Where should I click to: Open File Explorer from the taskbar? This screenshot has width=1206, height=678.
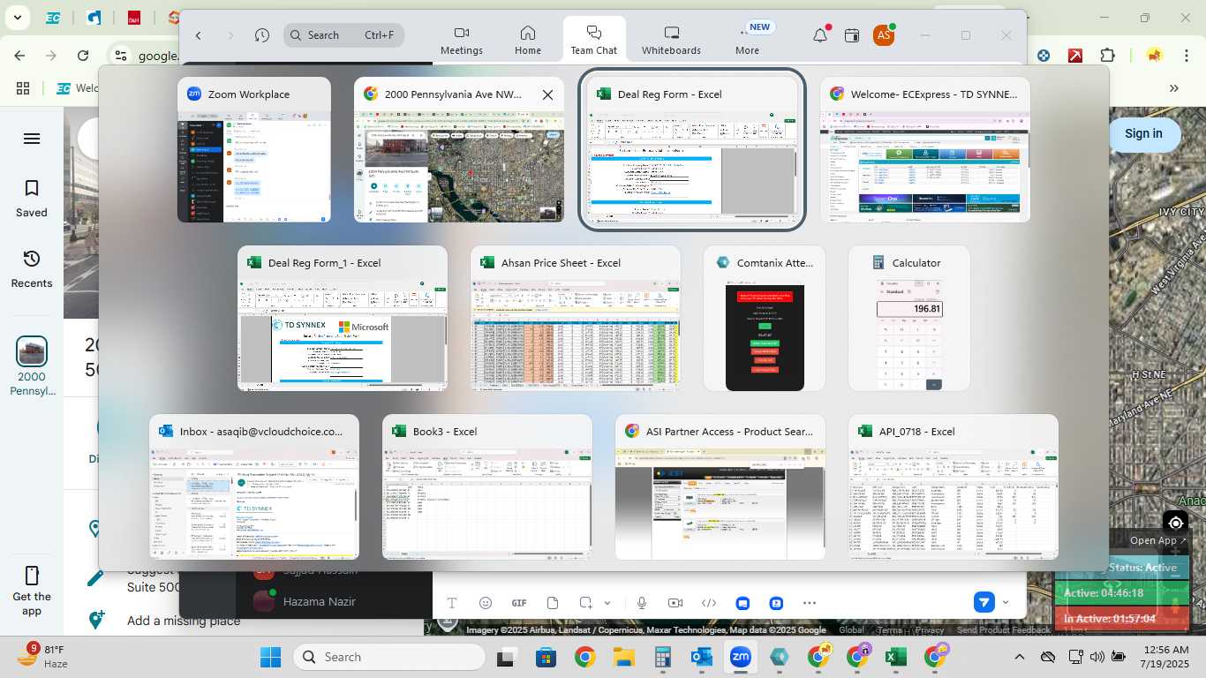(623, 657)
